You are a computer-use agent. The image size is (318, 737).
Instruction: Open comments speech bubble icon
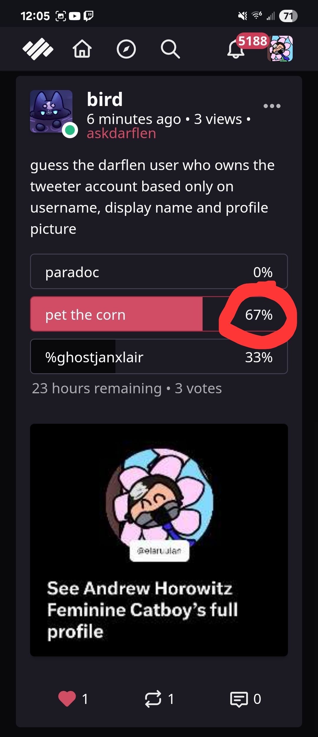(239, 699)
